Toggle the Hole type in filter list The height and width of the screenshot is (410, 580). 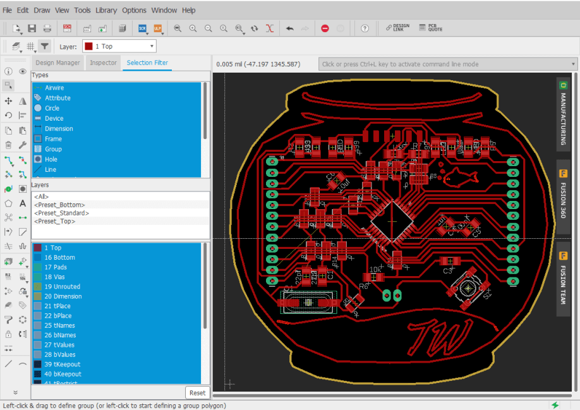51,159
